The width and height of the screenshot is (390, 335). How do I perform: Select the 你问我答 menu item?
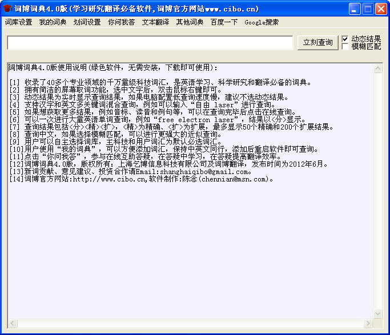(x=121, y=22)
